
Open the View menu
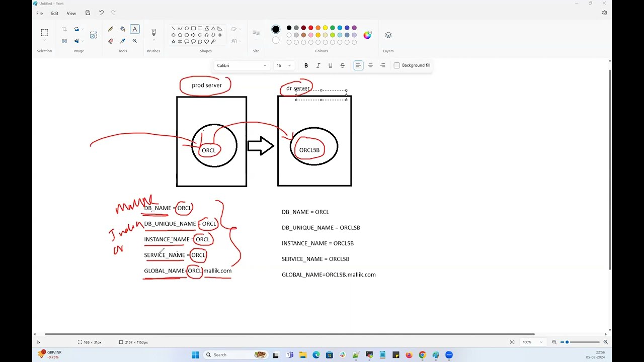click(71, 13)
